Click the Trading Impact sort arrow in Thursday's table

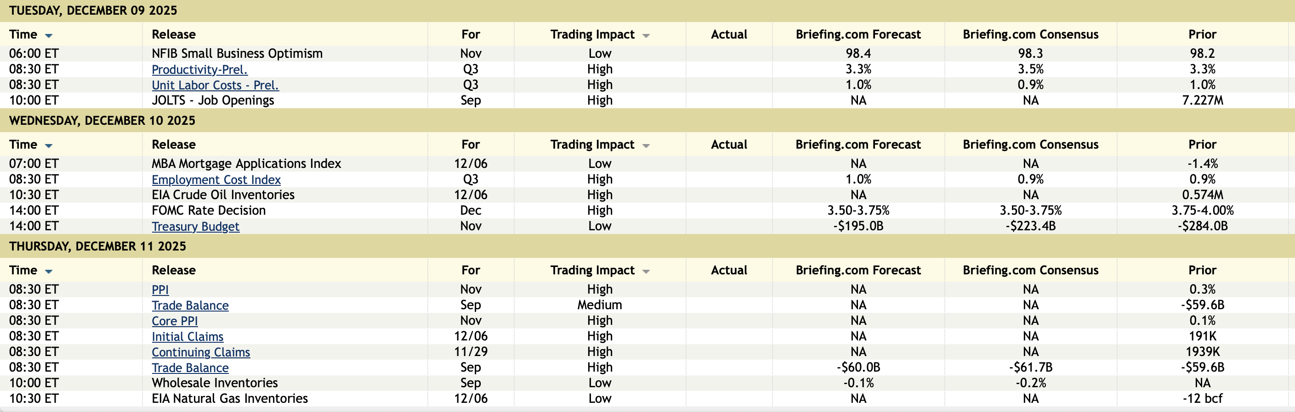pyautogui.click(x=646, y=272)
